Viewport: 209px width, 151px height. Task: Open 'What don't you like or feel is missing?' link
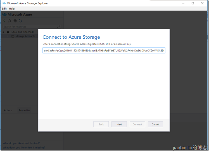pyautogui.click(x=24, y=148)
